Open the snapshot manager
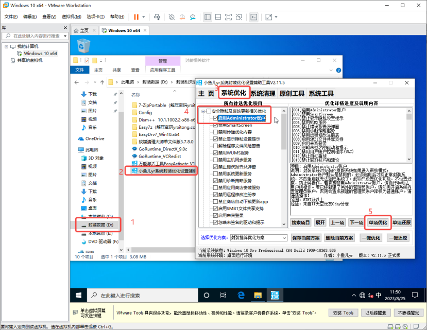 tap(193, 17)
